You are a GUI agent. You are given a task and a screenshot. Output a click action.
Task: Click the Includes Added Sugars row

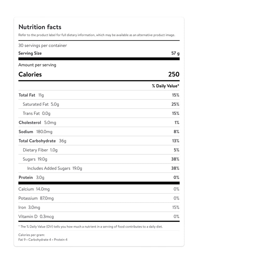click(x=55, y=168)
